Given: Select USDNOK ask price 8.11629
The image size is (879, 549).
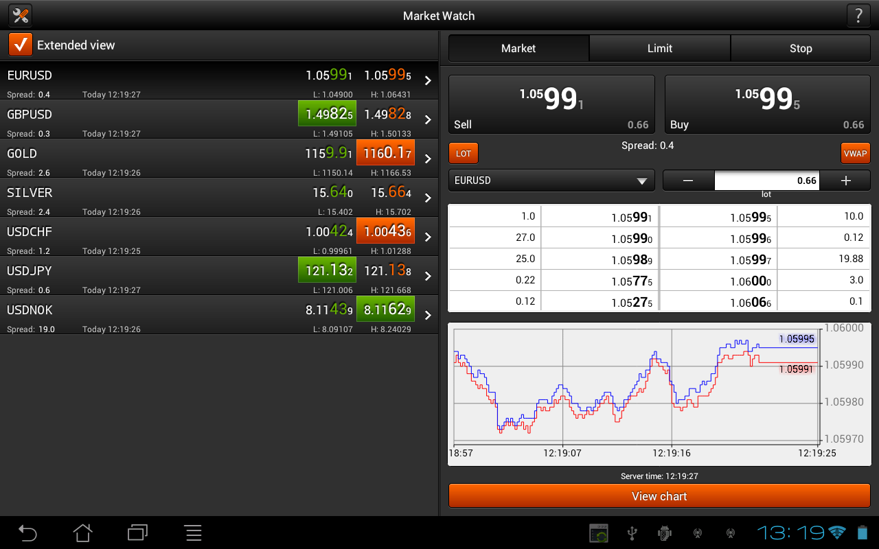Looking at the screenshot, I should click(x=386, y=309).
